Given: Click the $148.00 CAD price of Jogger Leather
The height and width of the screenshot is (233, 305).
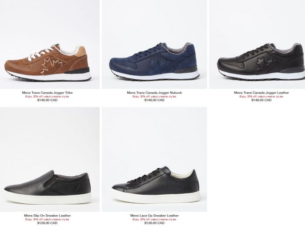Looking at the screenshot, I should 261,100.
